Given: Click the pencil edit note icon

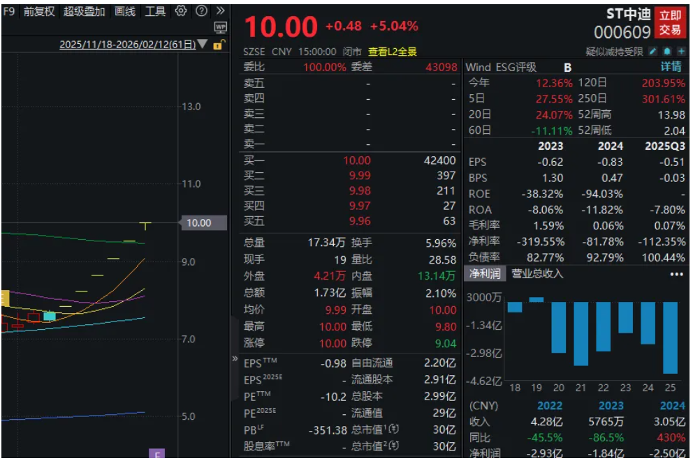Looking at the screenshot, I should (653, 52).
